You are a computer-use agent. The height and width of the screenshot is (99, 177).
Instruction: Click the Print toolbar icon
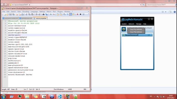coord(22,14)
